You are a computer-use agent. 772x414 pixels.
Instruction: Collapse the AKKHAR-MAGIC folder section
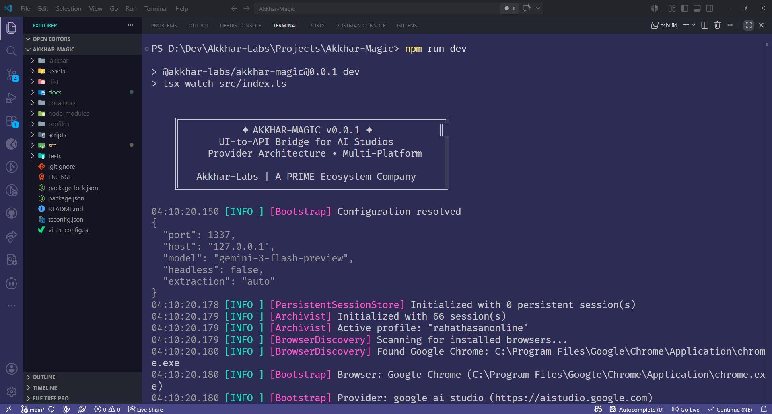82,49
